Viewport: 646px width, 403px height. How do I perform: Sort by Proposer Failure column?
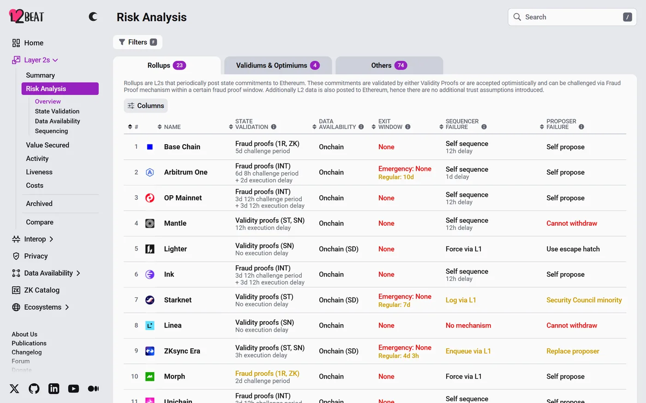pyautogui.click(x=558, y=124)
